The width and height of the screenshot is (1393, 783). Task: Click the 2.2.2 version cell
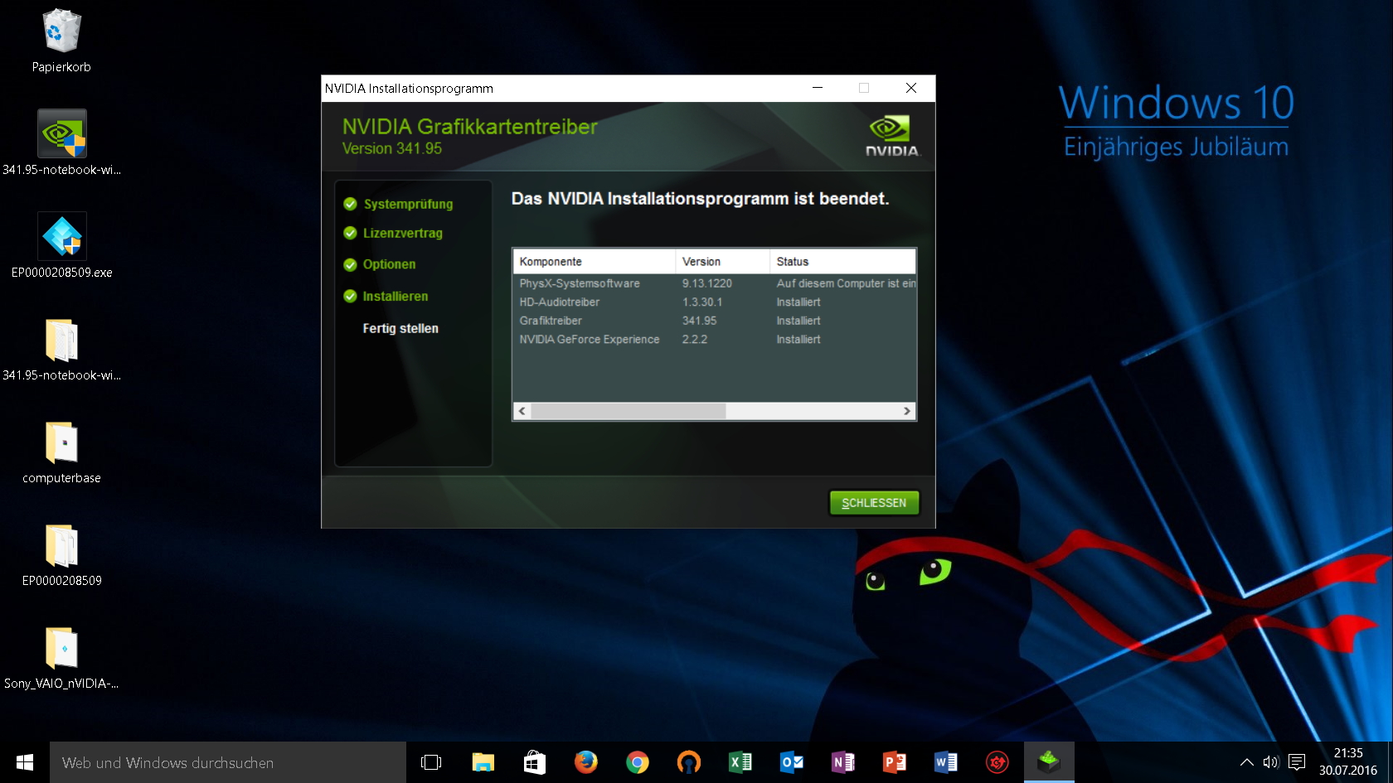pos(695,340)
